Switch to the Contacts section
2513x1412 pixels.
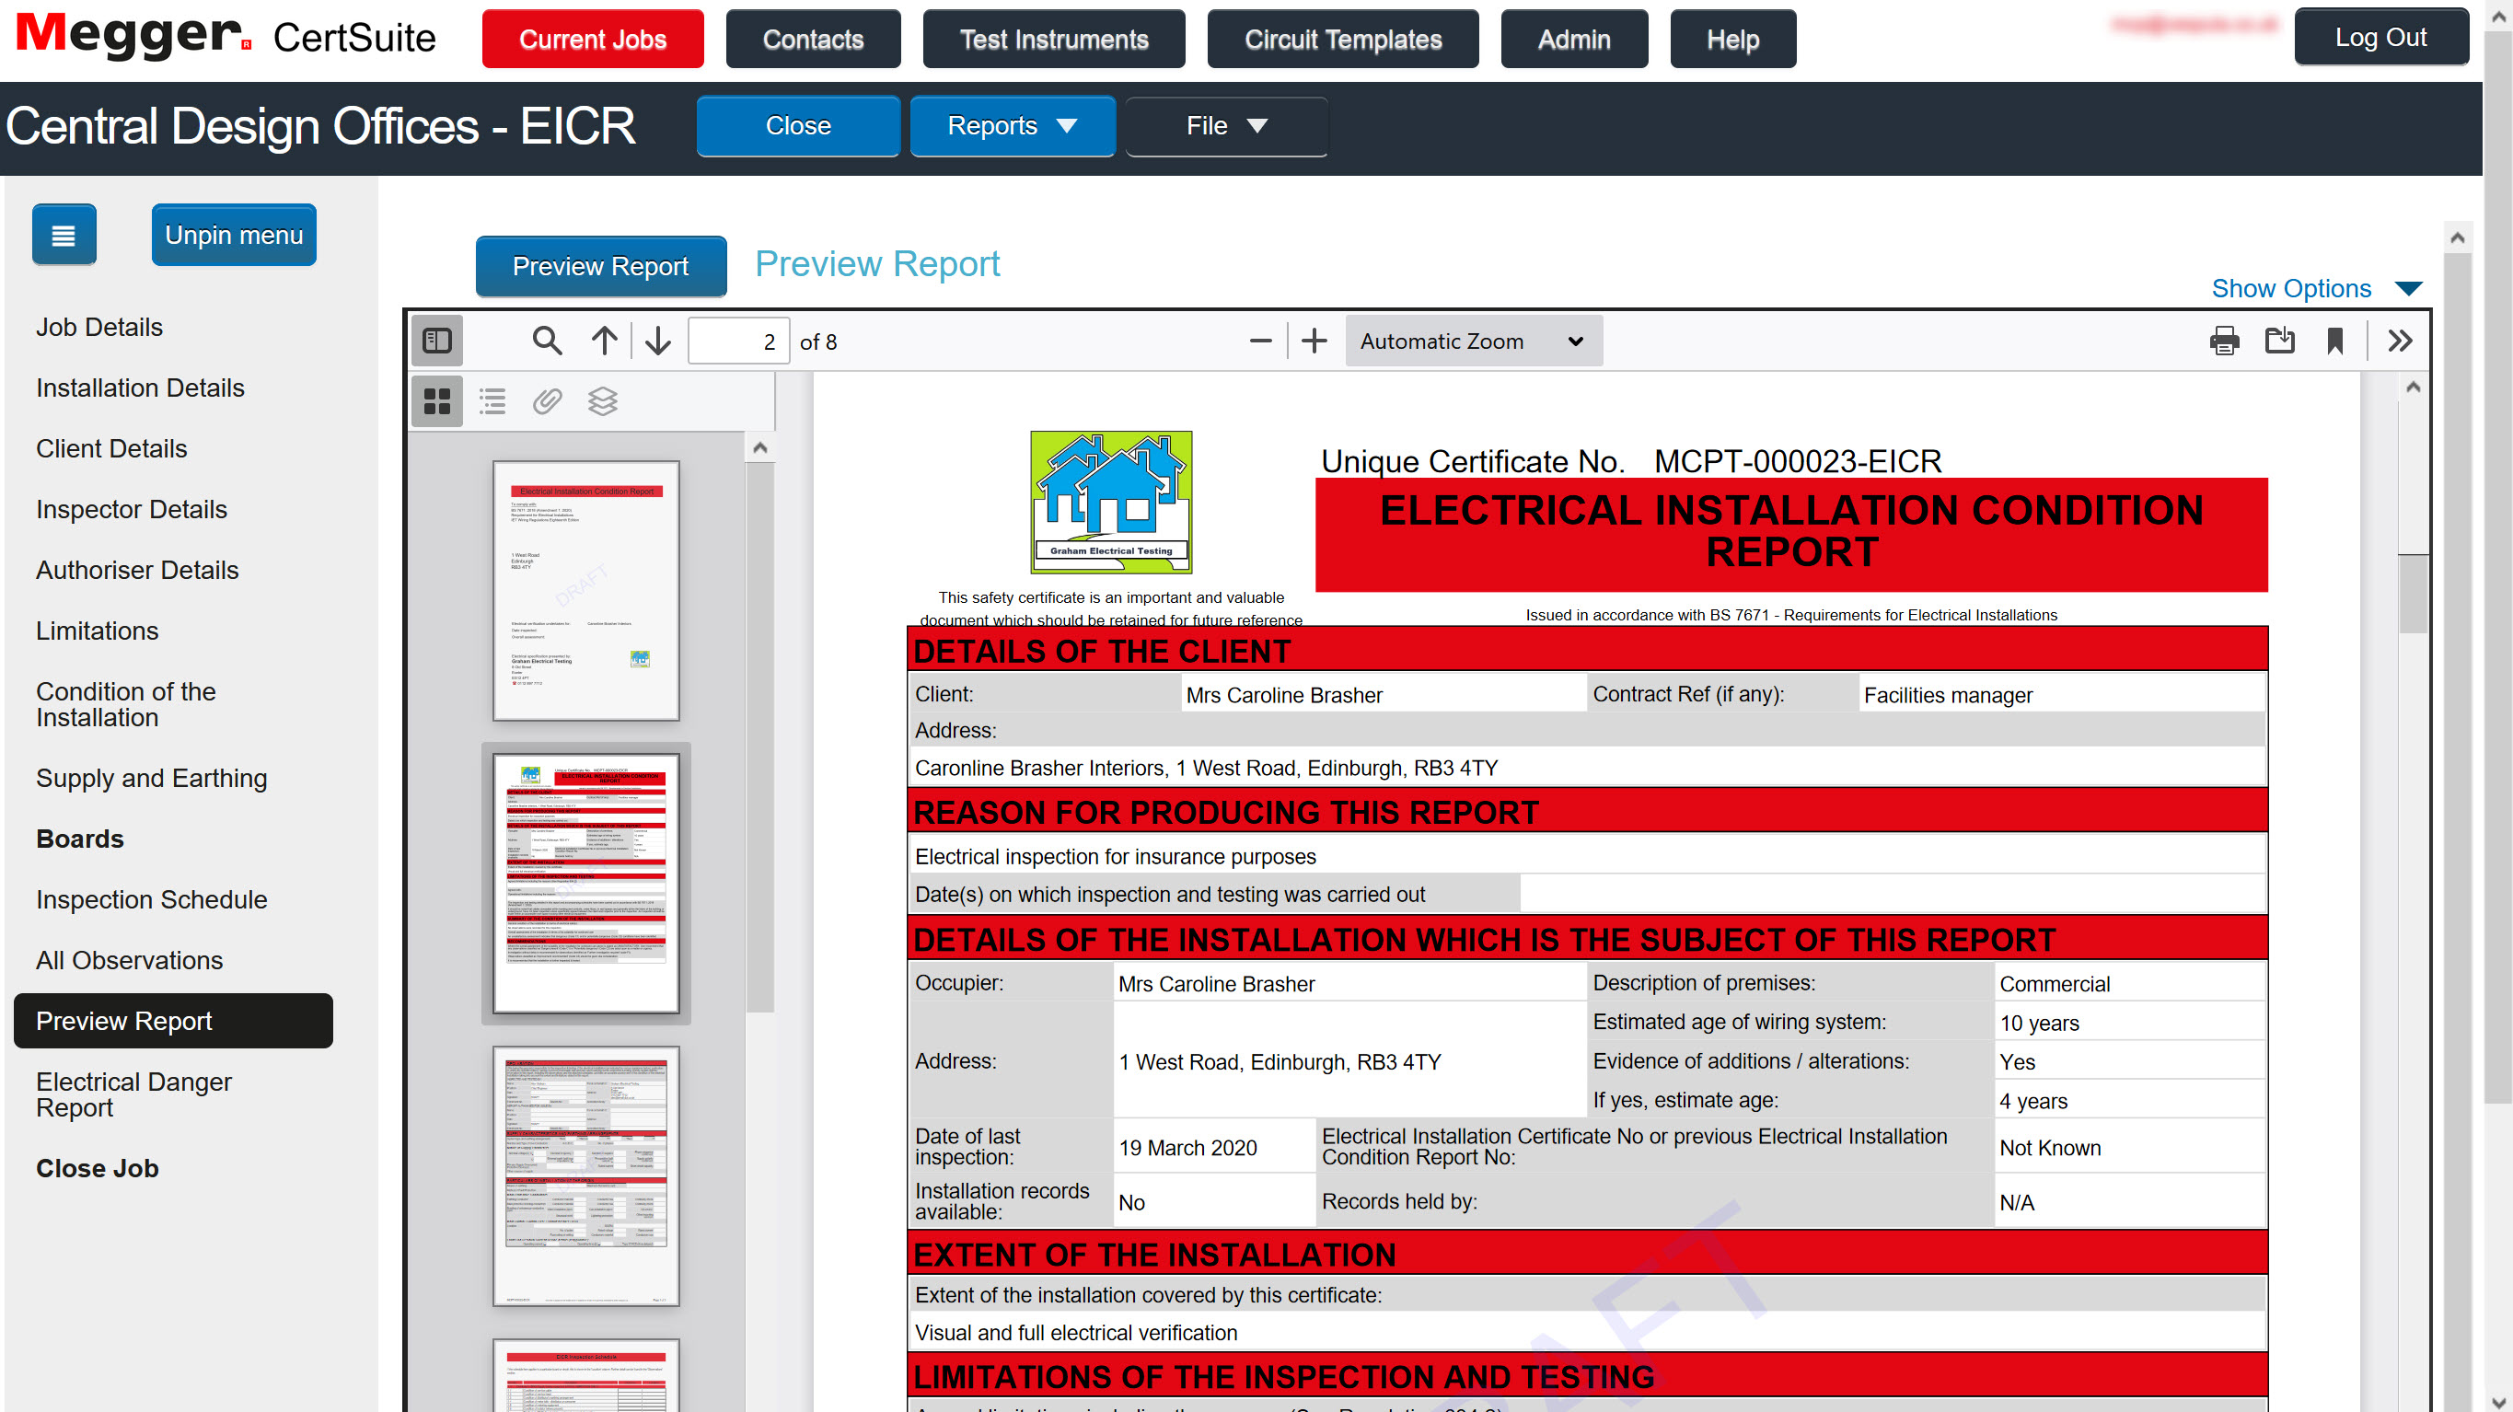[x=813, y=39]
